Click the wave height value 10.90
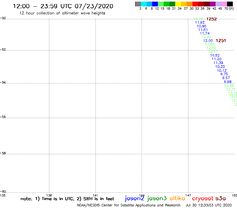Image resolution: width=237 pixels, height=208 pixels. pos(201,26)
